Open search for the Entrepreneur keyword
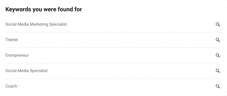Viewport: 227px width, 96px height. (218, 55)
